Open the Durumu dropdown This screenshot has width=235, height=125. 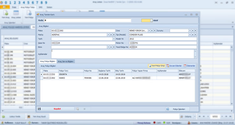(x=190, y=31)
